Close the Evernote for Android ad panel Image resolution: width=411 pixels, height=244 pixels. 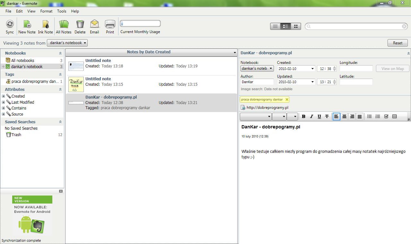pos(61,191)
